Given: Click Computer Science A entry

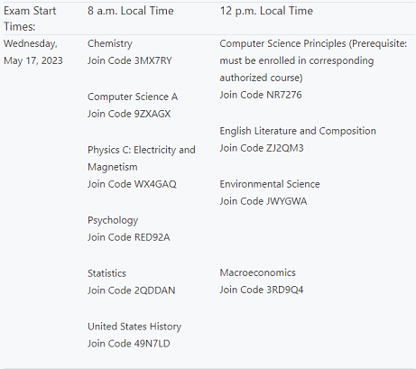Looking at the screenshot, I should coord(133,97).
